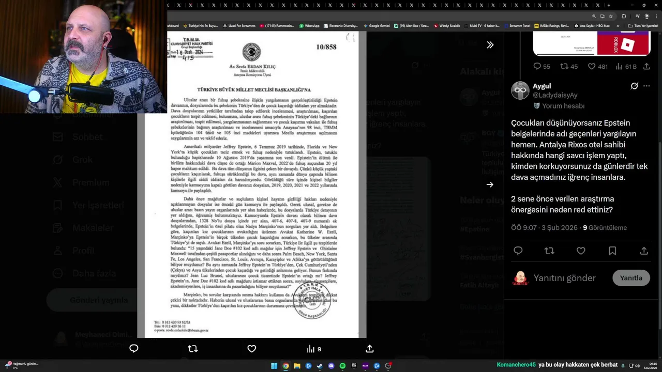Share Aygul's tweet
The image size is (662, 372).
[644, 251]
